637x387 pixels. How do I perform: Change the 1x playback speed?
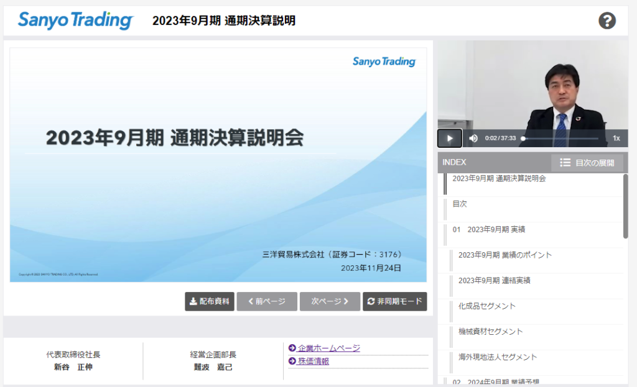pyautogui.click(x=616, y=138)
